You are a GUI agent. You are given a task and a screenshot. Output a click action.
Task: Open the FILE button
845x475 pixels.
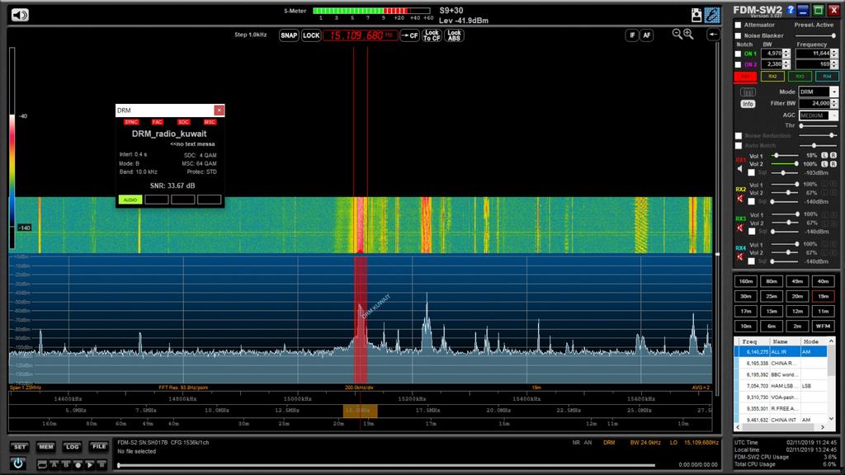[99, 446]
